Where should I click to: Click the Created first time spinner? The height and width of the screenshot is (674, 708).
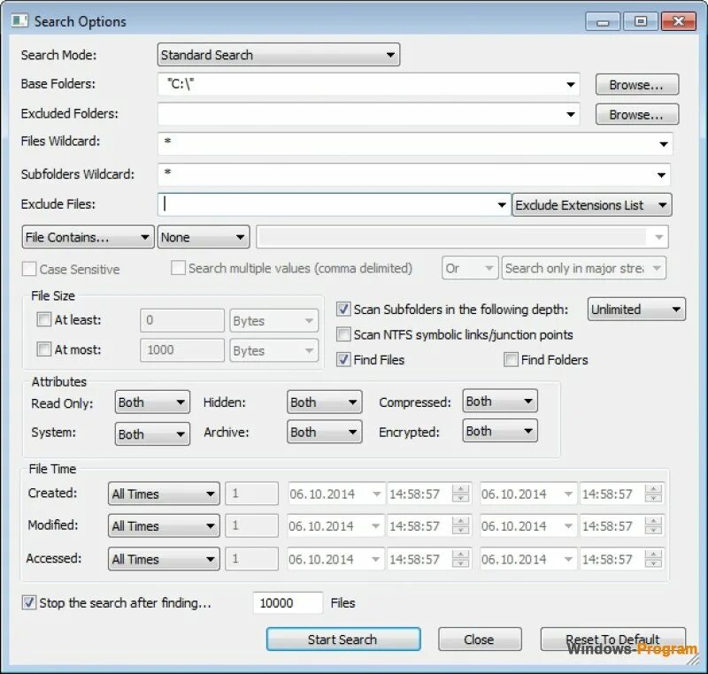pos(460,494)
